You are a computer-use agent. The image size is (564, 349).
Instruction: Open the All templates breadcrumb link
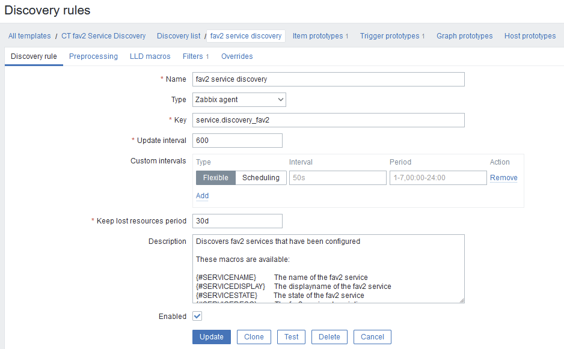pyautogui.click(x=29, y=36)
